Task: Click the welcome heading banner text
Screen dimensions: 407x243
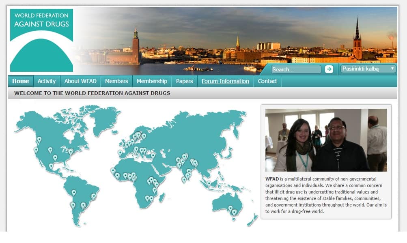Action: coord(92,93)
